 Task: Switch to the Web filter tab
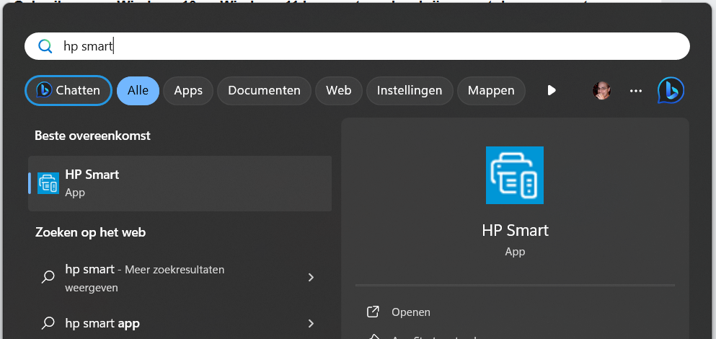[x=338, y=90]
